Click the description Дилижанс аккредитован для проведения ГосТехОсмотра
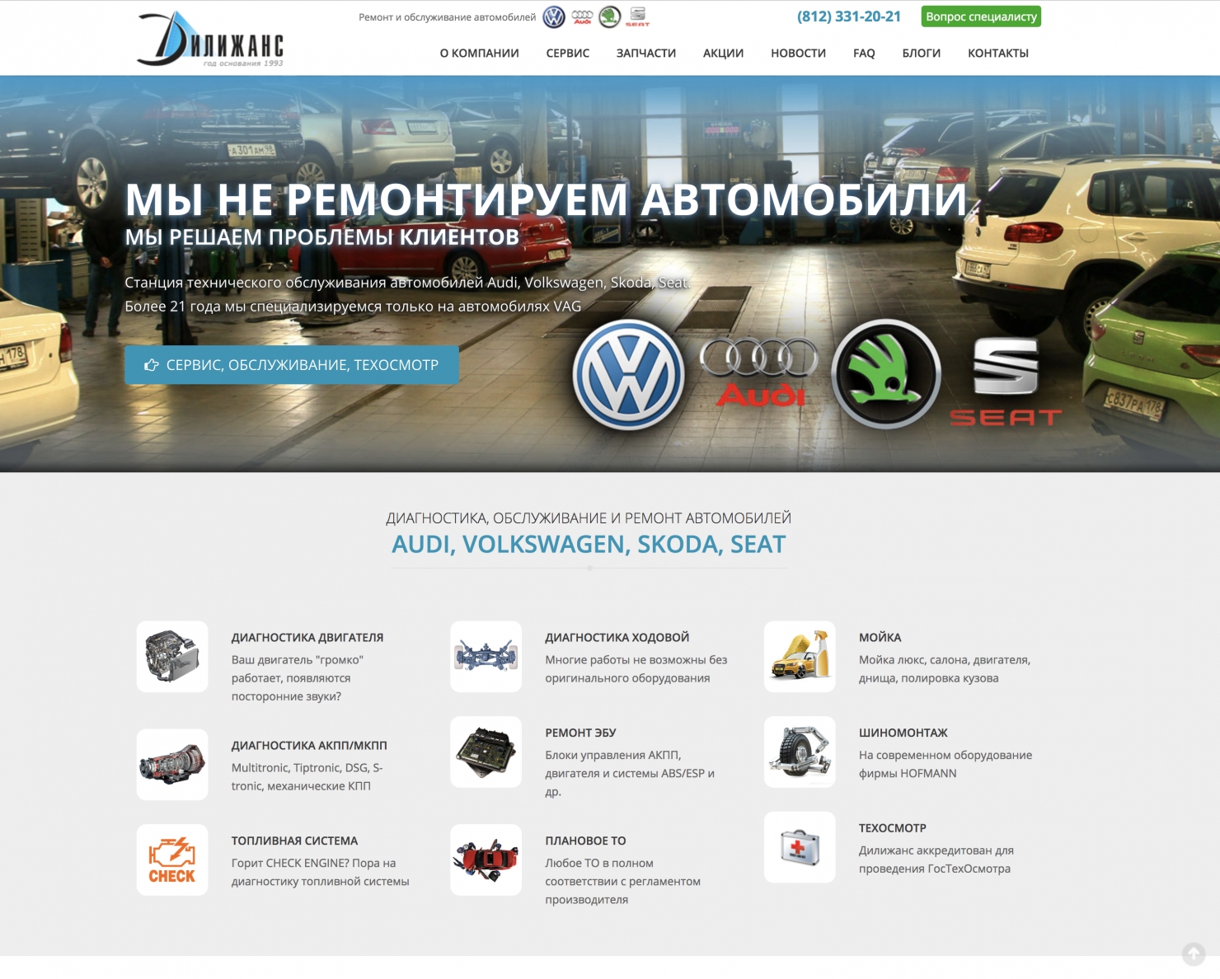 pyautogui.click(x=936, y=860)
